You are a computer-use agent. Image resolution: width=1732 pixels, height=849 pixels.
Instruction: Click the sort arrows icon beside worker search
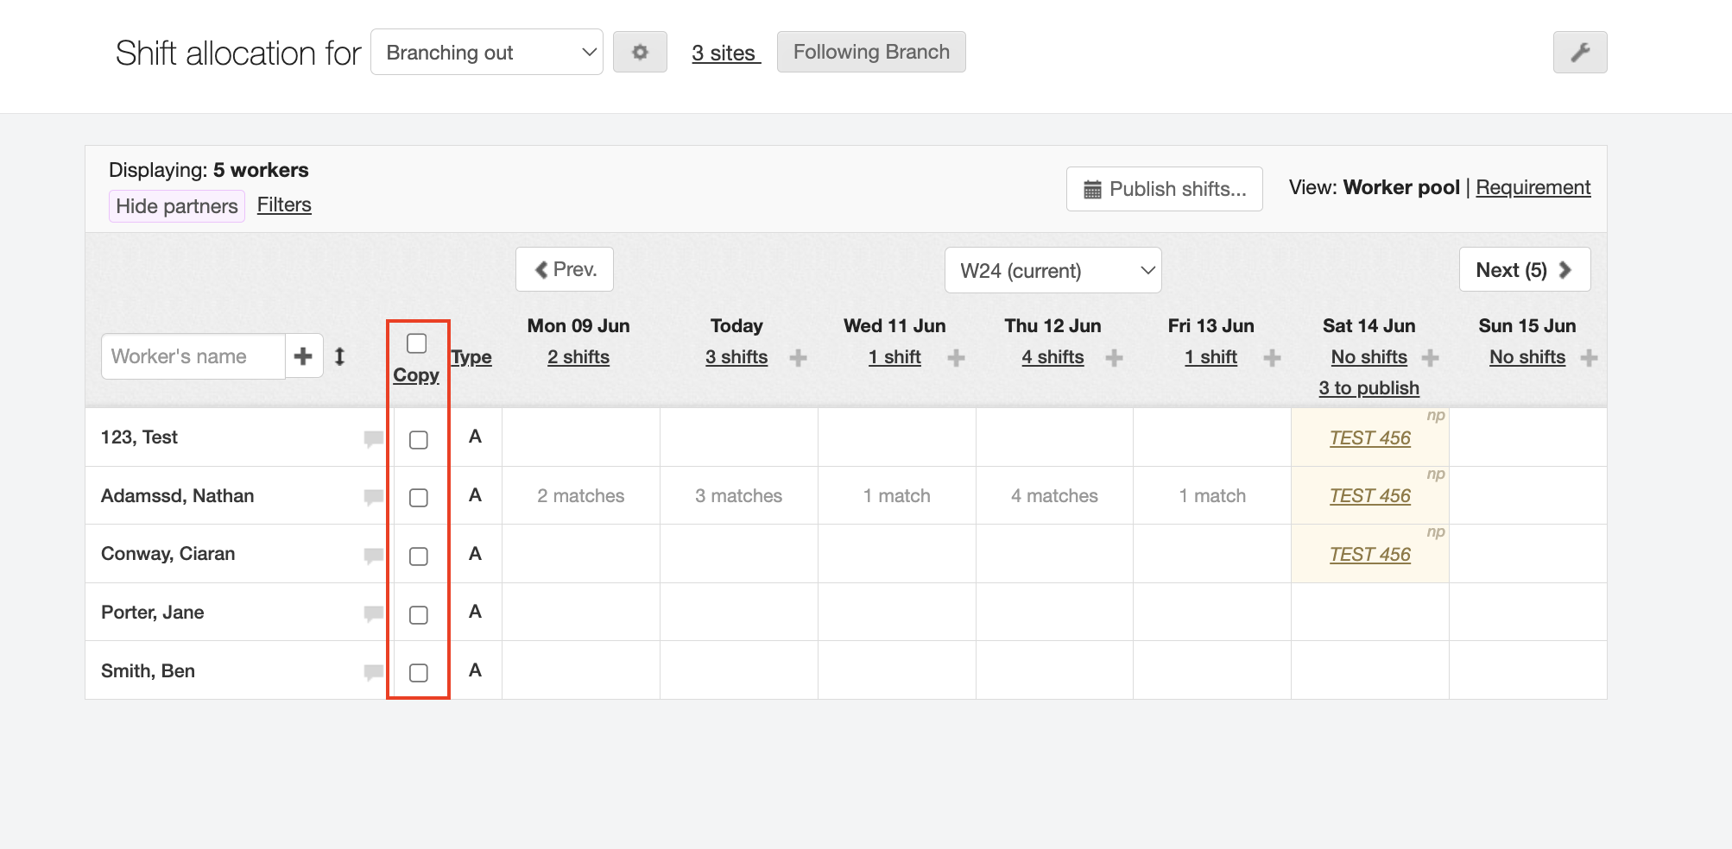pyautogui.click(x=340, y=356)
